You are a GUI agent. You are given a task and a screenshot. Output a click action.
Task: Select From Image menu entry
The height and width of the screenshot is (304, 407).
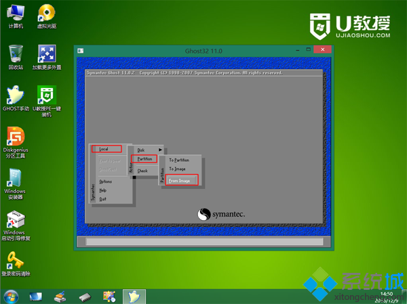click(x=182, y=180)
